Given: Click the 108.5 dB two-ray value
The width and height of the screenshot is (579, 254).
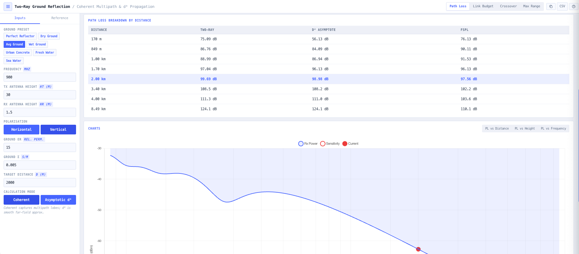Looking at the screenshot, I should [x=208, y=89].
